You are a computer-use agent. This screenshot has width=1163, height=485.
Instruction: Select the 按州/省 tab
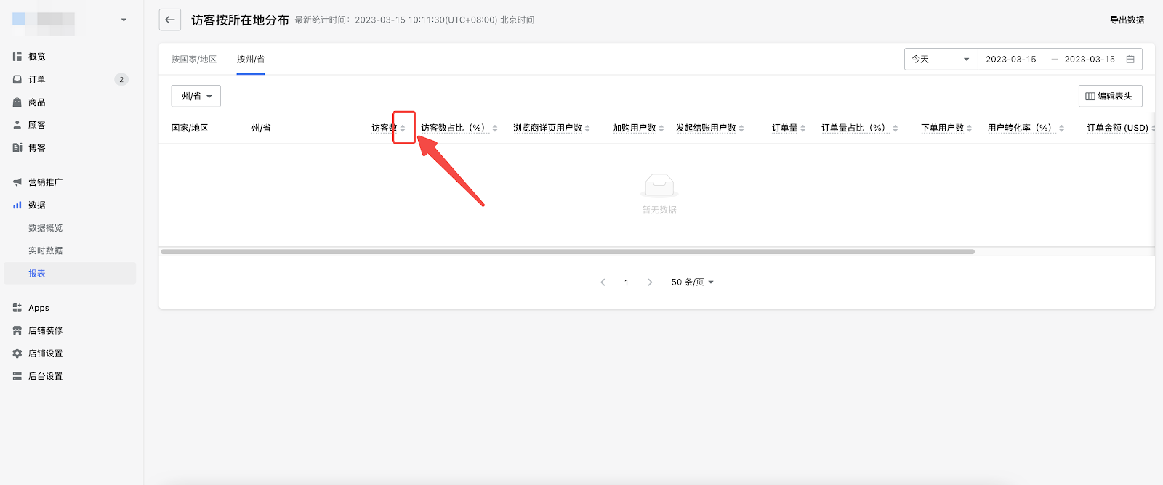point(251,60)
